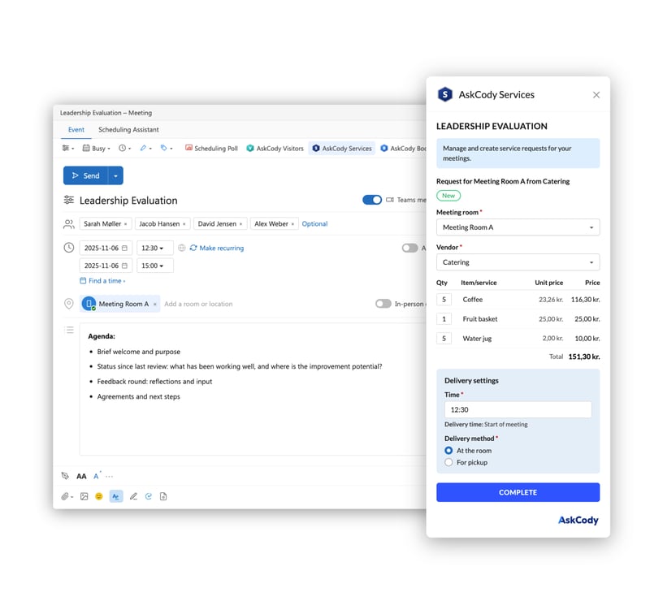The height and width of the screenshot is (614, 650).
Task: Open the Busy status dropdown
Action: (x=96, y=149)
